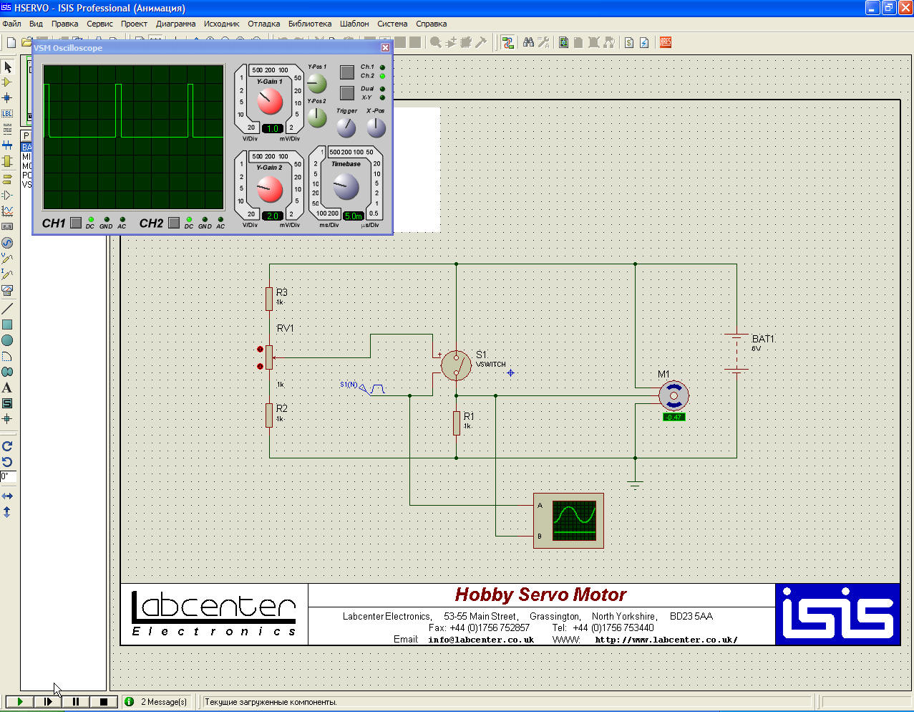Open the Справка menu

432,24
